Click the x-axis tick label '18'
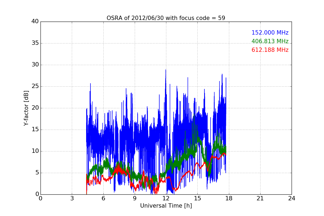This screenshot has height=216, width=324. (229, 198)
